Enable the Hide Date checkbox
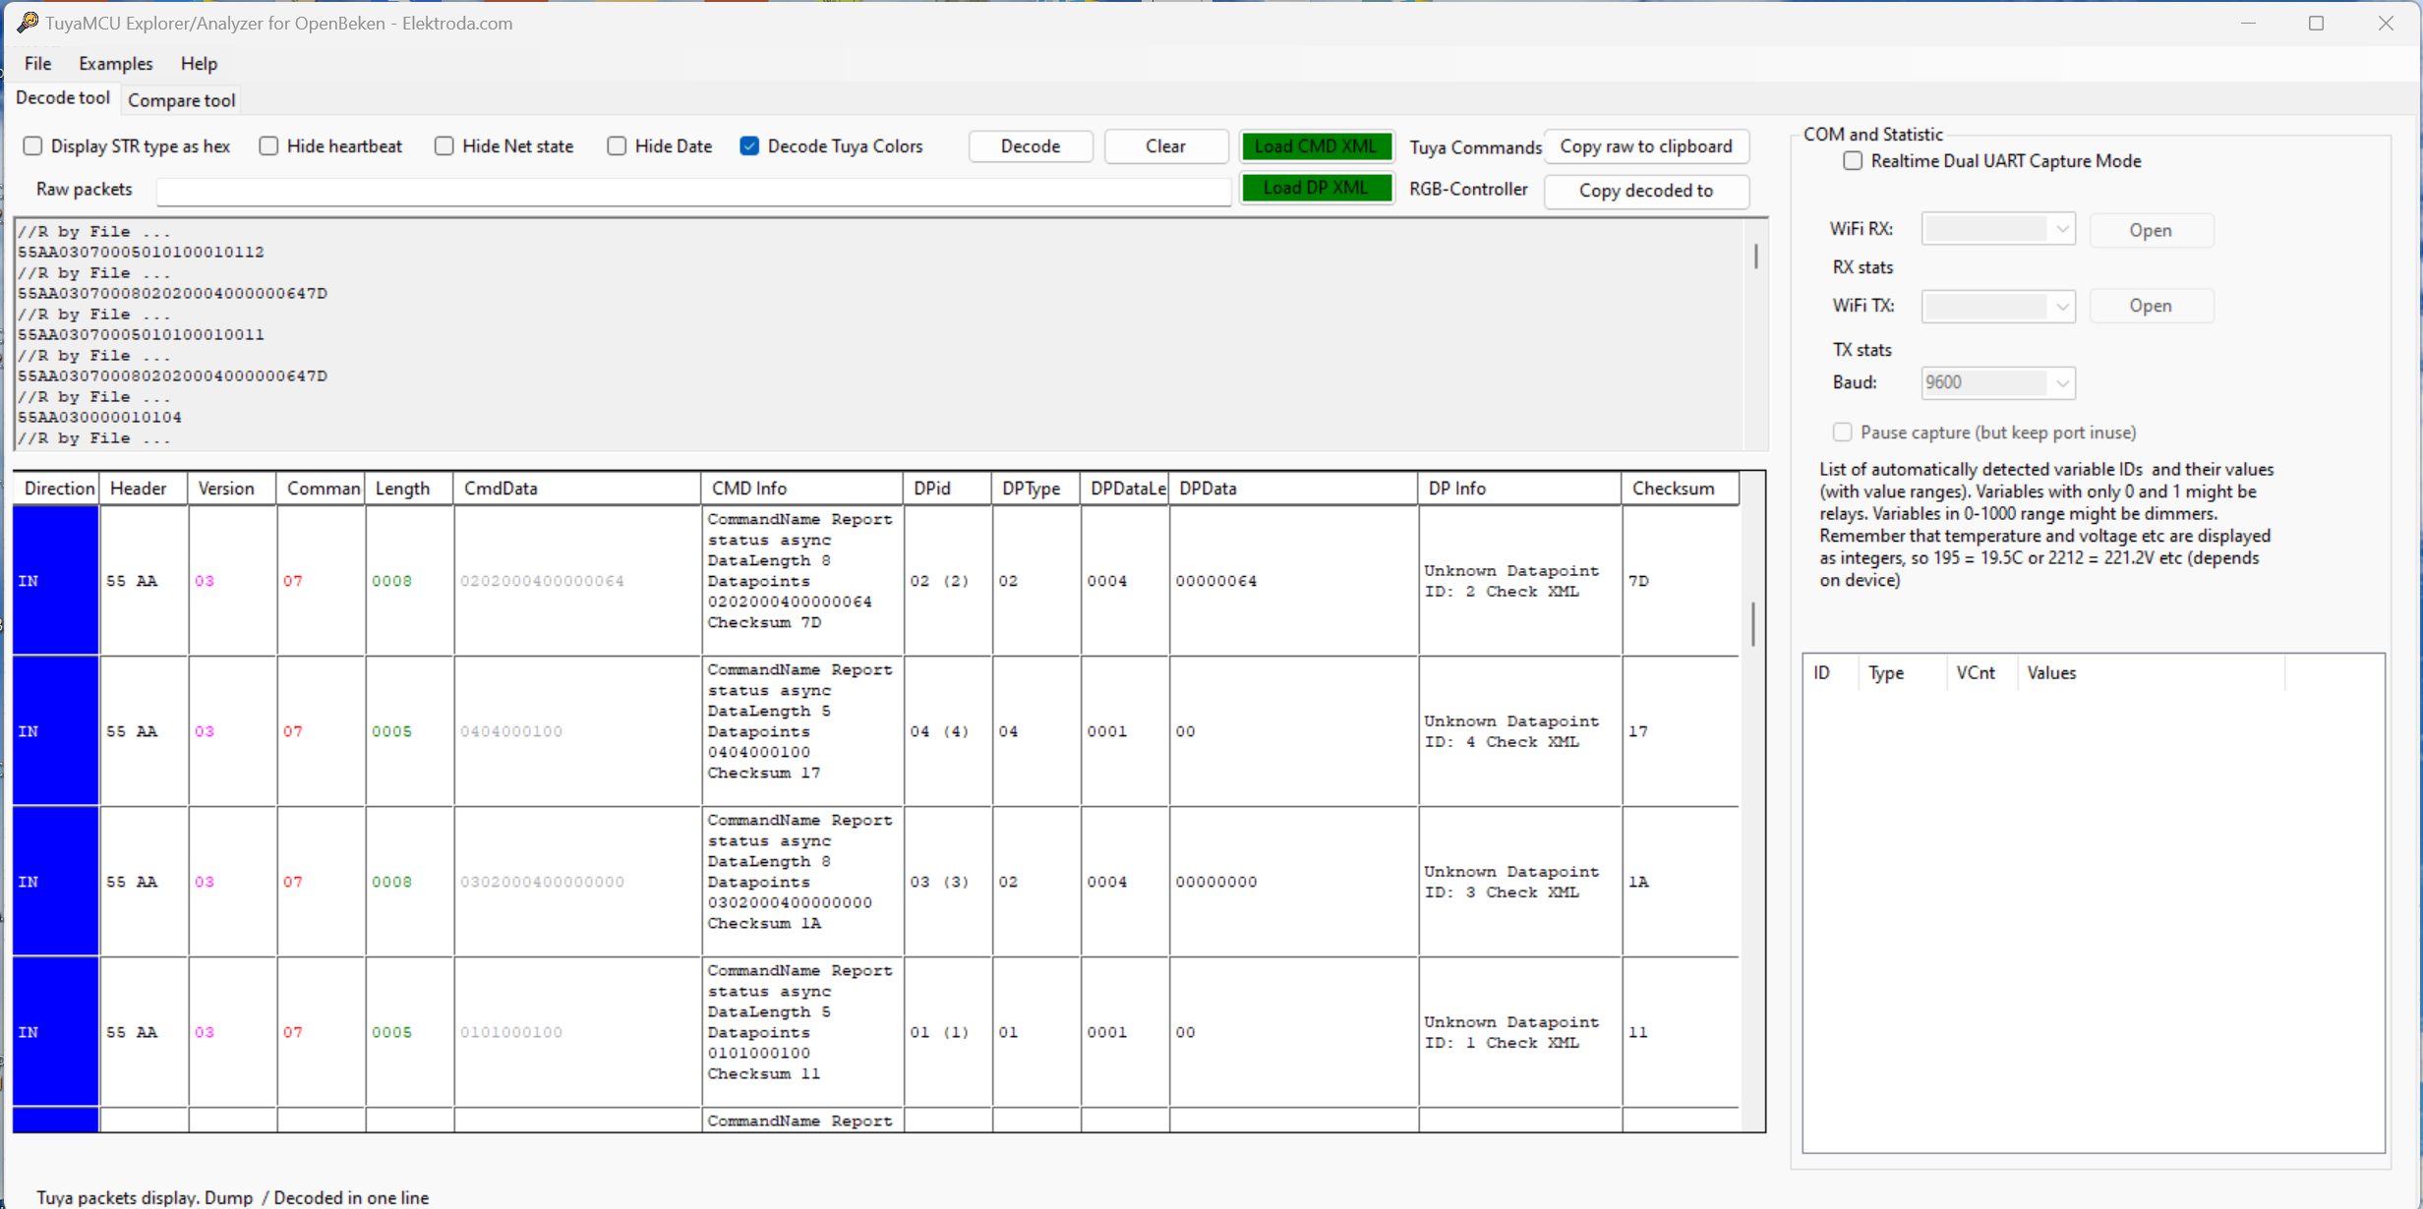Image resolution: width=2423 pixels, height=1209 pixels. tap(617, 146)
